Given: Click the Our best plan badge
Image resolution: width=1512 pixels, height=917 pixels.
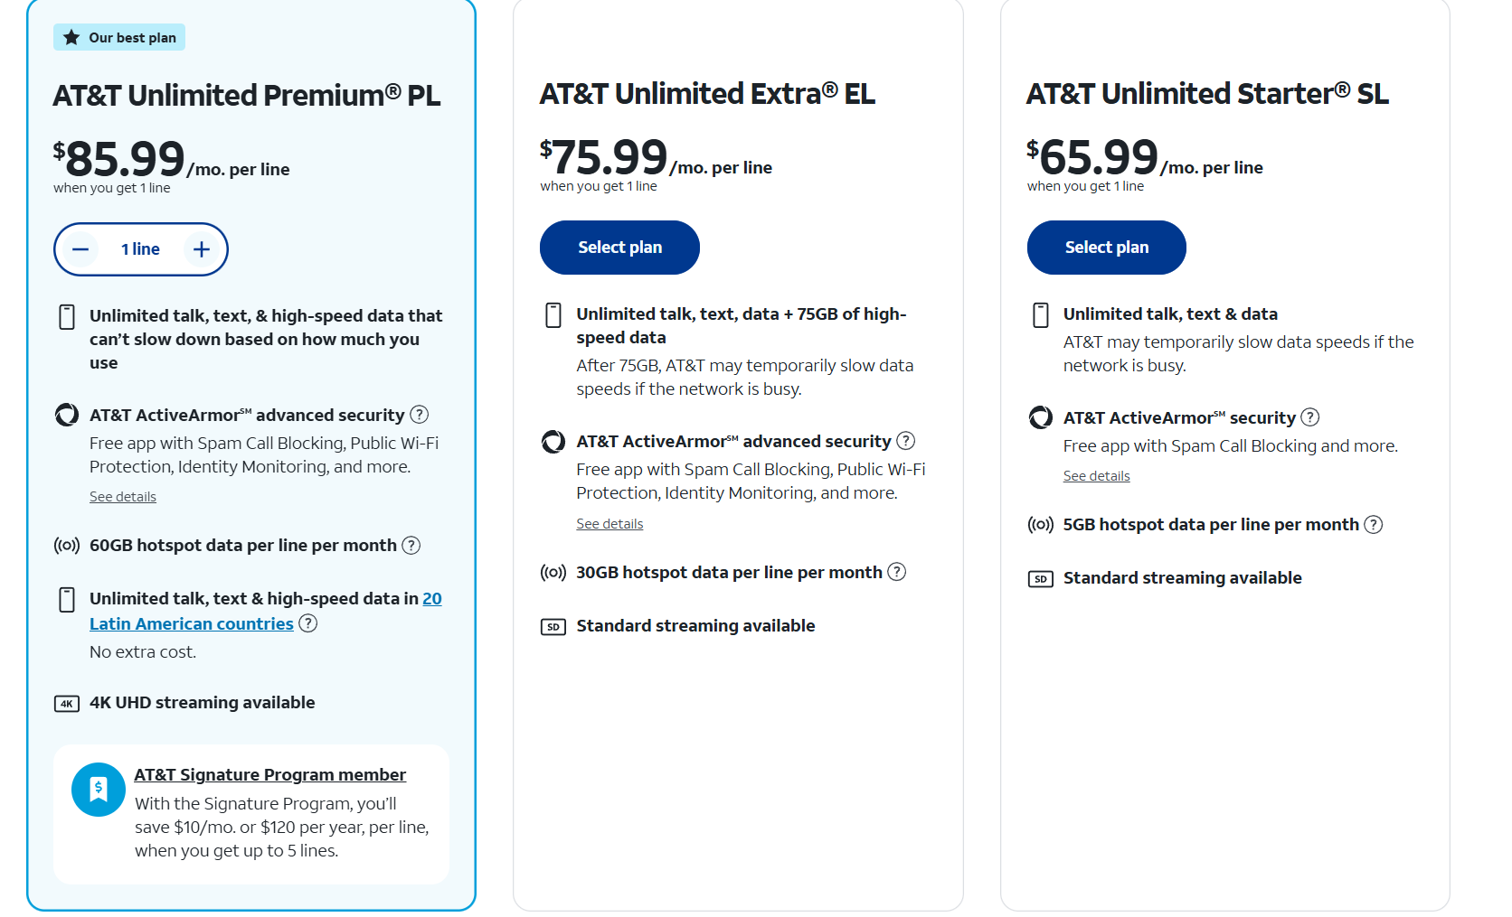Looking at the screenshot, I should coord(119,38).
